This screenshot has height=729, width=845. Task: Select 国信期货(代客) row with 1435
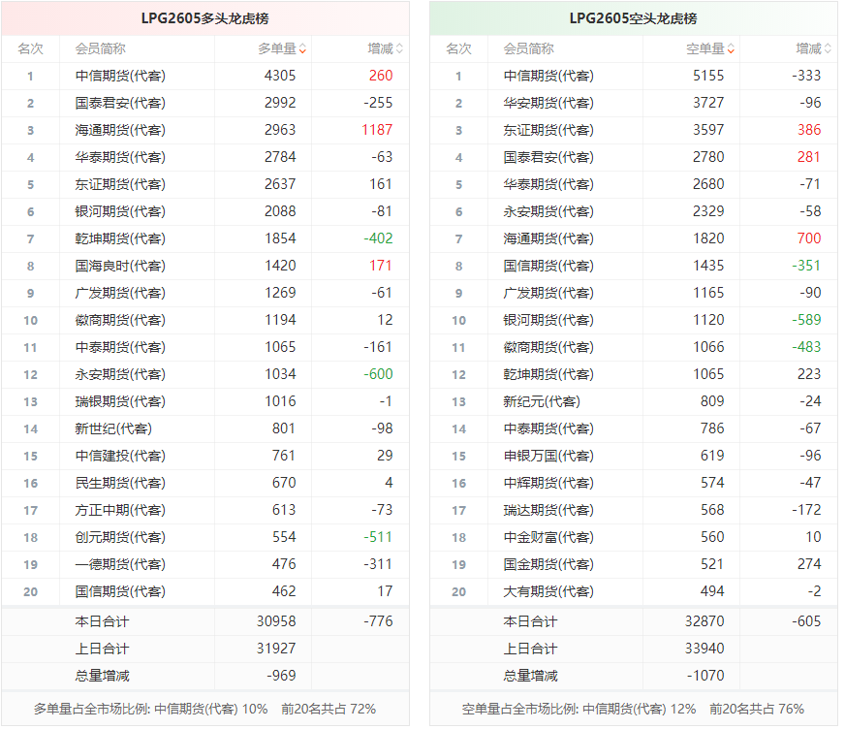pyautogui.click(x=634, y=266)
